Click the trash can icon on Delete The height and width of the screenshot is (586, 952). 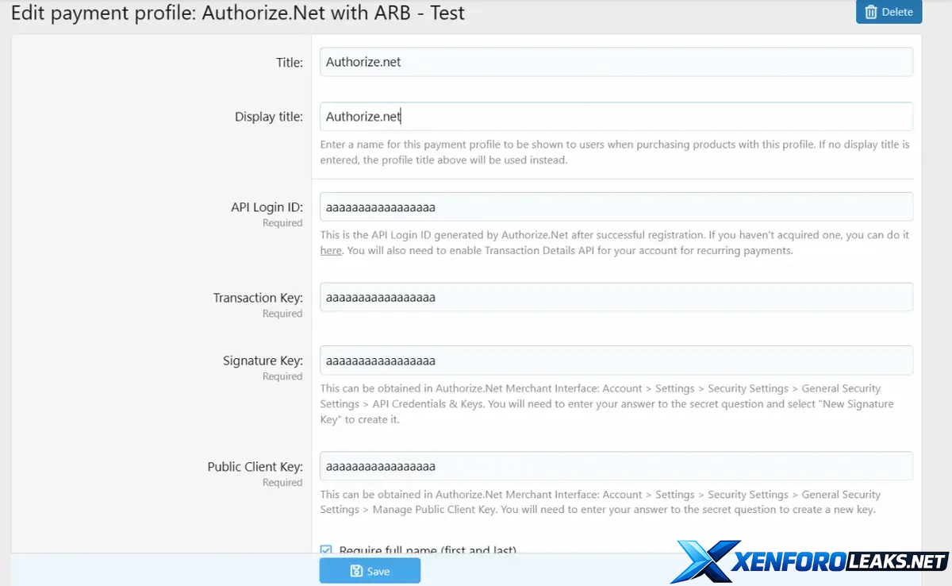pos(871,12)
